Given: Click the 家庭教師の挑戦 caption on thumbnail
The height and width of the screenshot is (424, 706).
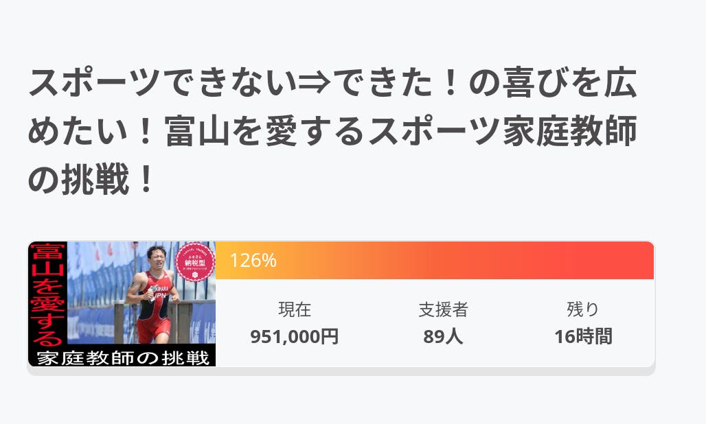Looking at the screenshot, I should tap(122, 357).
